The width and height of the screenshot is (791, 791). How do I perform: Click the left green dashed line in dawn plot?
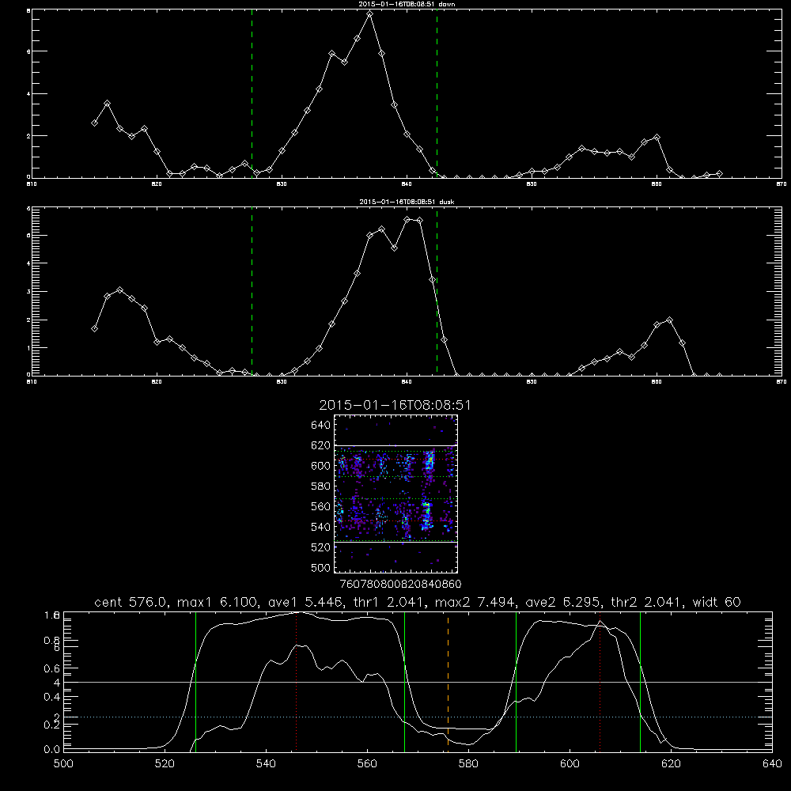point(252,94)
